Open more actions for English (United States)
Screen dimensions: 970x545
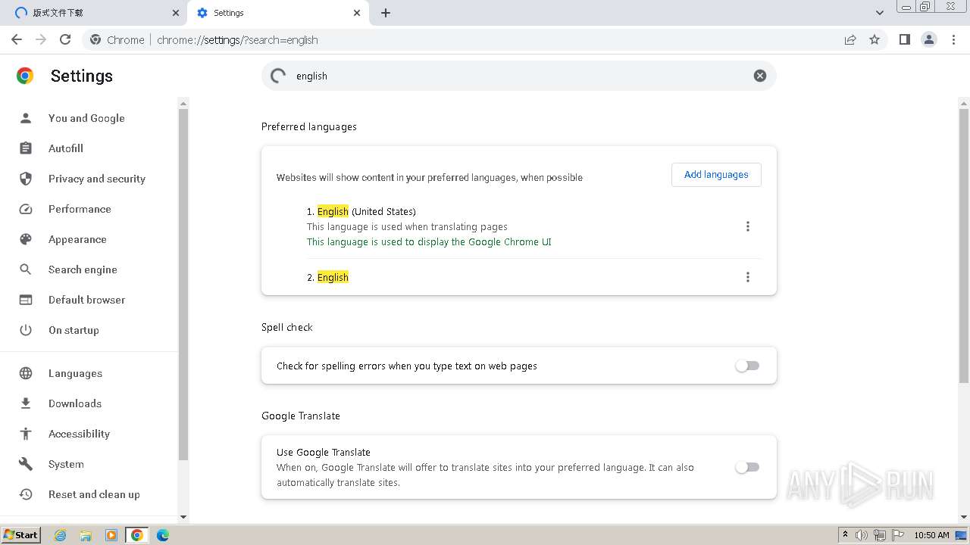click(x=747, y=226)
